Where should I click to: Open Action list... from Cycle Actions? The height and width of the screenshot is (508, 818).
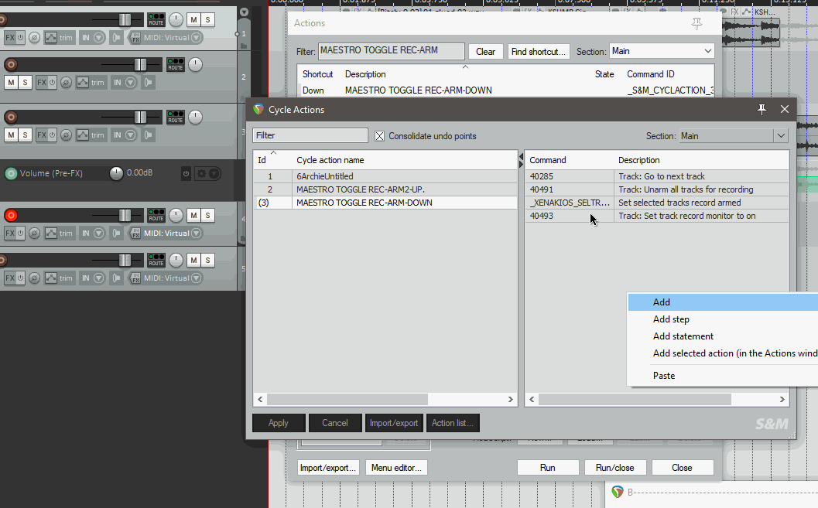(452, 423)
